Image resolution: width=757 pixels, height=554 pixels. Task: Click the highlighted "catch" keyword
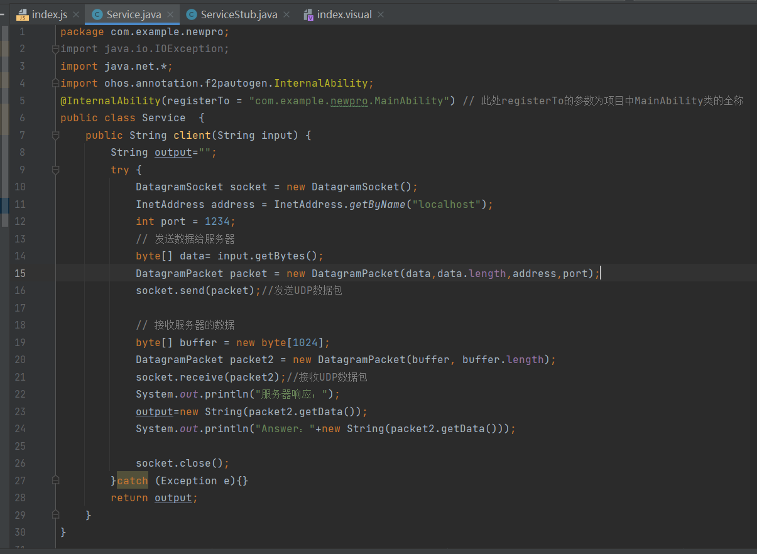pyautogui.click(x=133, y=481)
